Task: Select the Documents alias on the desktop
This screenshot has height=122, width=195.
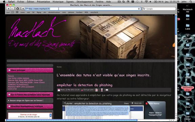Action: pos(188,87)
